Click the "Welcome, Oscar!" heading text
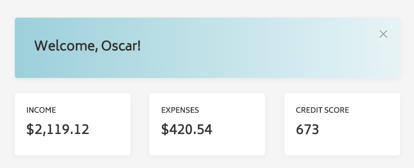This screenshot has width=414, height=168. 87,46
